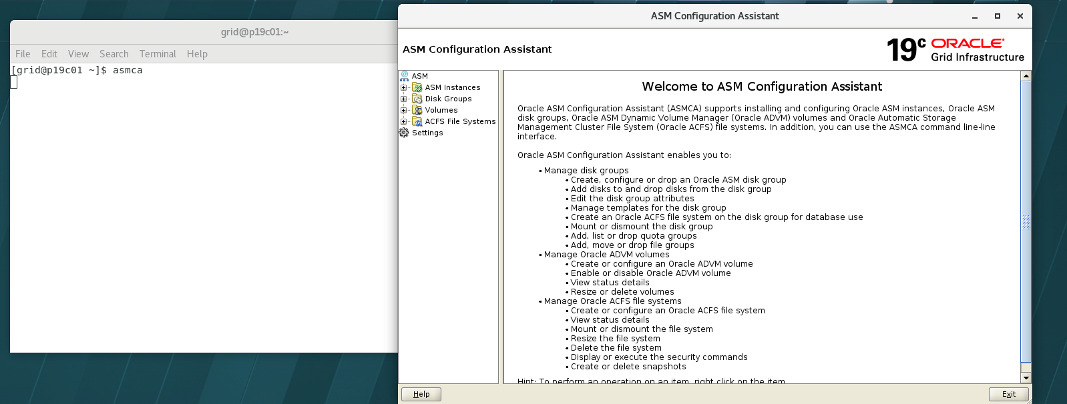
Task: Click 'Resize the file system' line
Action: click(615, 339)
